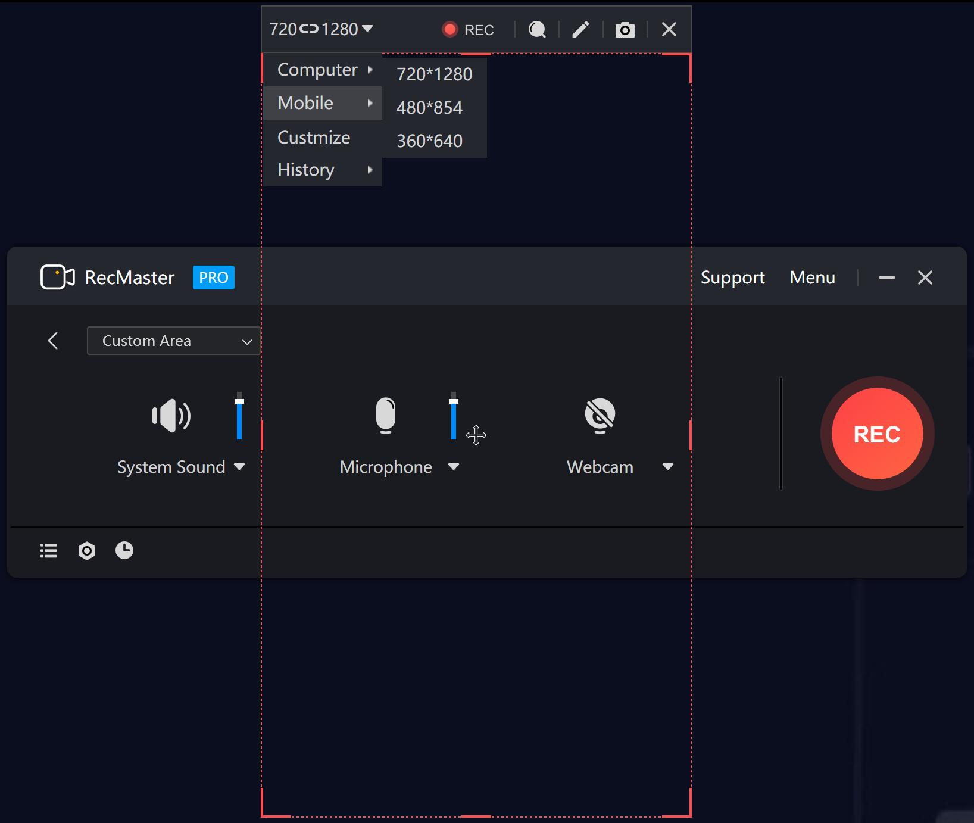Click the Microphone label

pos(386,467)
